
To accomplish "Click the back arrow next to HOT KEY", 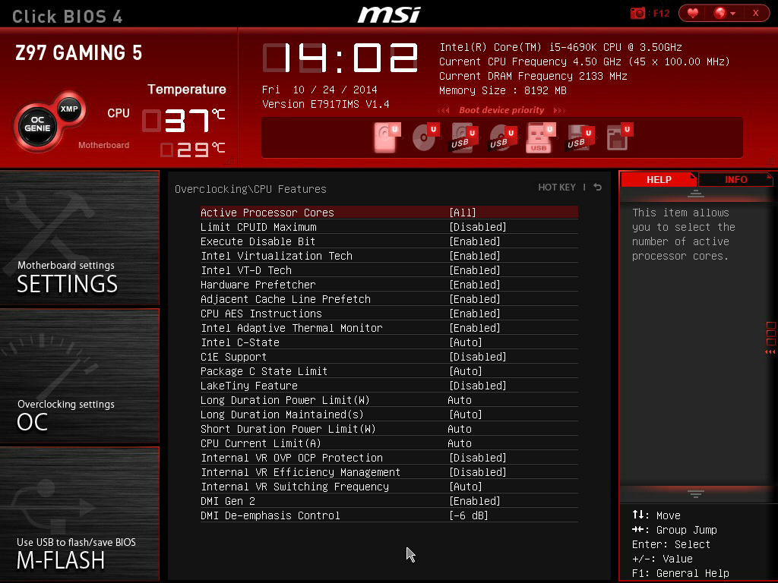I will pos(598,187).
